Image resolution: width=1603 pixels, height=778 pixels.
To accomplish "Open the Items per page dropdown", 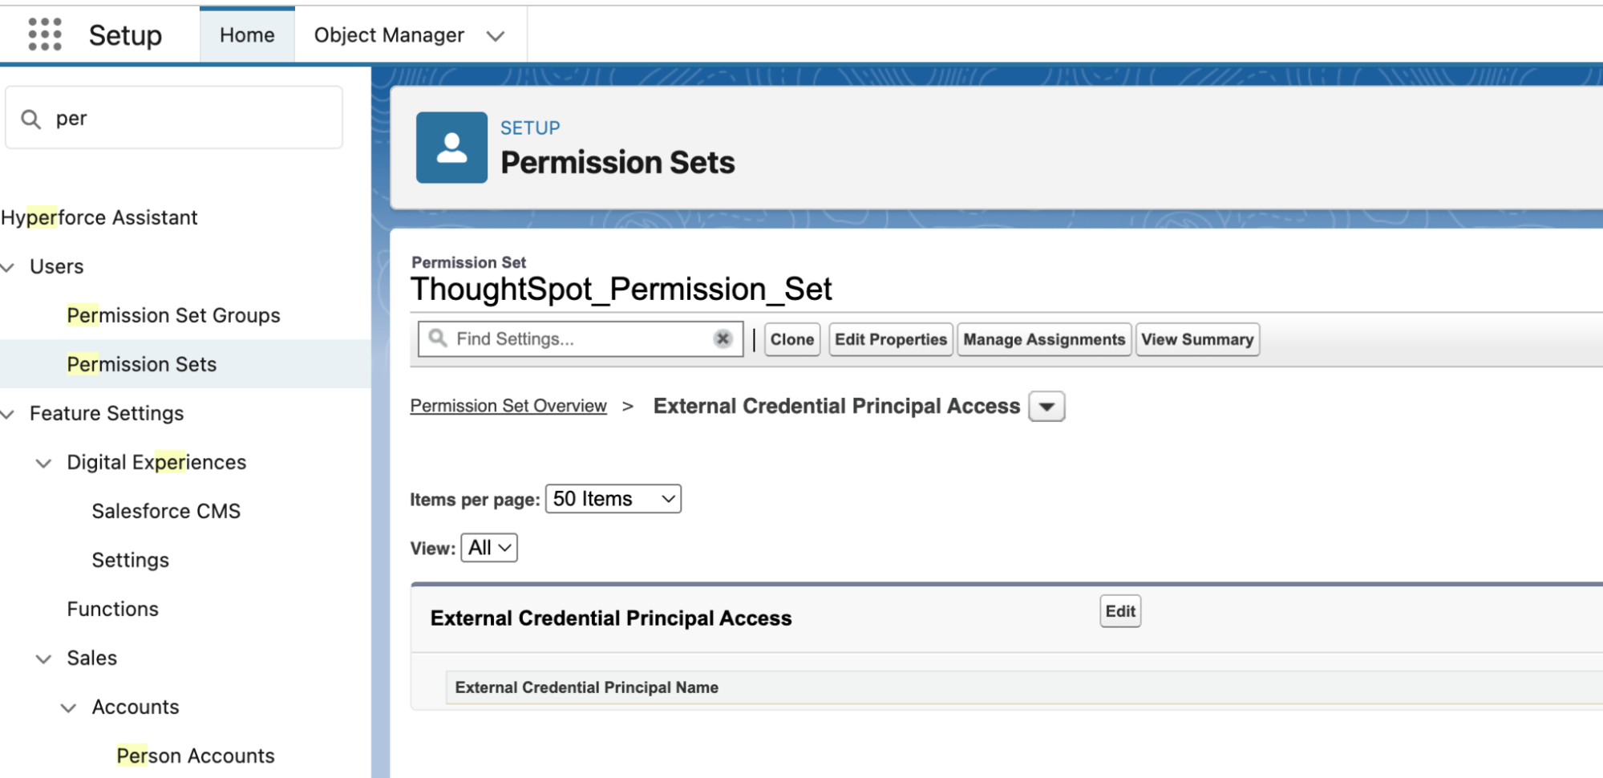I will (x=612, y=498).
